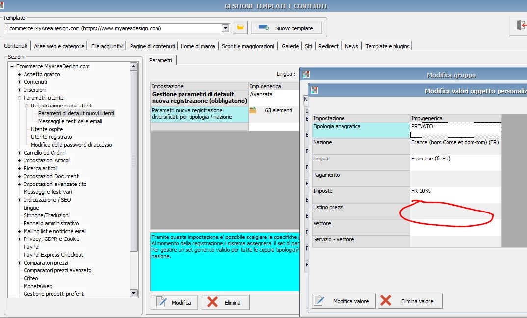The height and width of the screenshot is (318, 527).
Task: Select PayPal Express Checkout item
Action: [53, 255]
